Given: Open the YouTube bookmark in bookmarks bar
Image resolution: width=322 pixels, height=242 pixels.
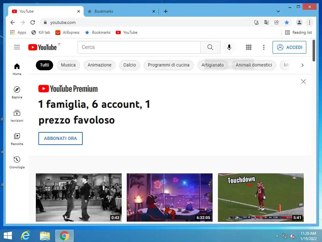Looking at the screenshot, I should pyautogui.click(x=126, y=32).
